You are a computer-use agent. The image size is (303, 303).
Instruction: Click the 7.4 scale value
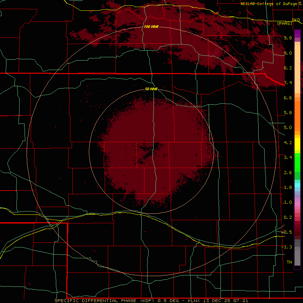(288, 83)
